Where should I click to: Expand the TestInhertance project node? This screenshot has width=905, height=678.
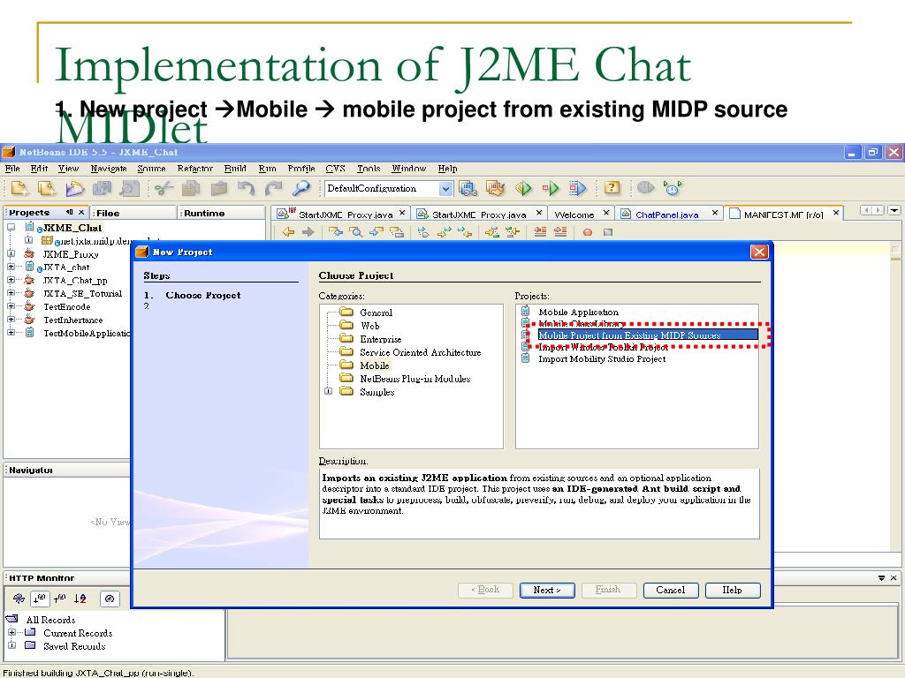pyautogui.click(x=11, y=320)
